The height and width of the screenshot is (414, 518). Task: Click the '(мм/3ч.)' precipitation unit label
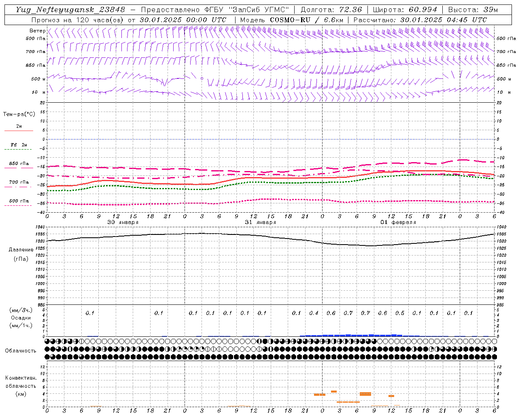[21, 310]
